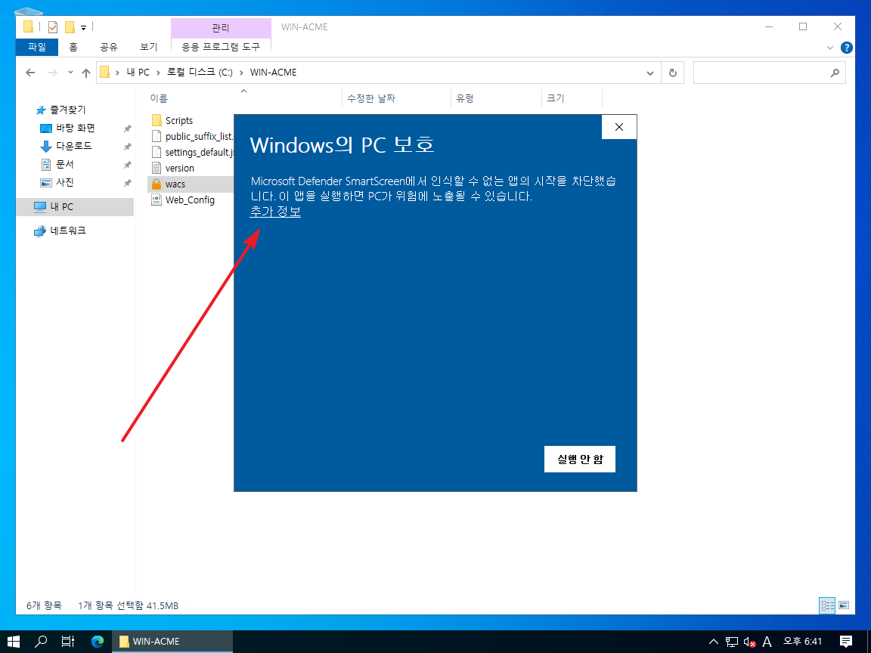Open 다운로드 in navigation pane
The width and height of the screenshot is (871, 653).
tap(74, 146)
